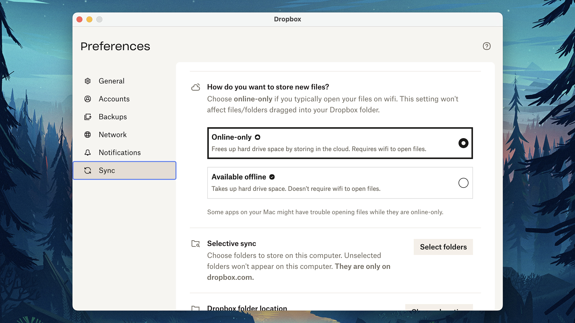This screenshot has height=323, width=575.
Task: Click the cloud icon beside the storage question
Action: (x=195, y=87)
